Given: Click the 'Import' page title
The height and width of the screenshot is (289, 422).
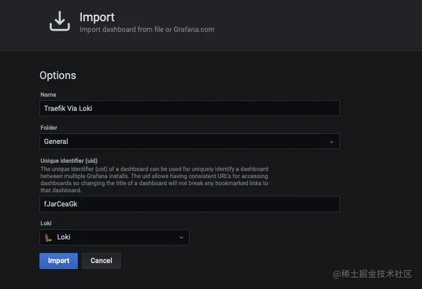Looking at the screenshot, I should (x=97, y=17).
